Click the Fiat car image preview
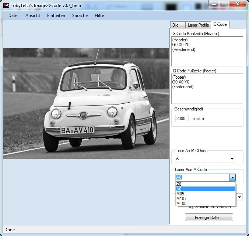This screenshot has width=249, height=236. pyautogui.click(x=86, y=103)
